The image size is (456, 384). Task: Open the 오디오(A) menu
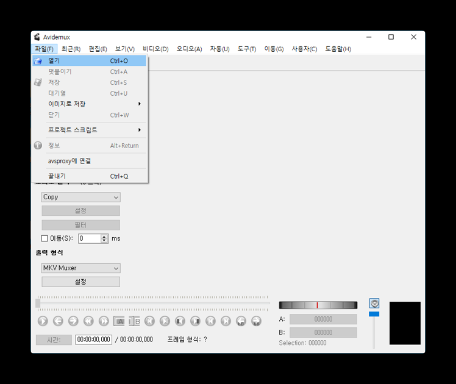(190, 49)
